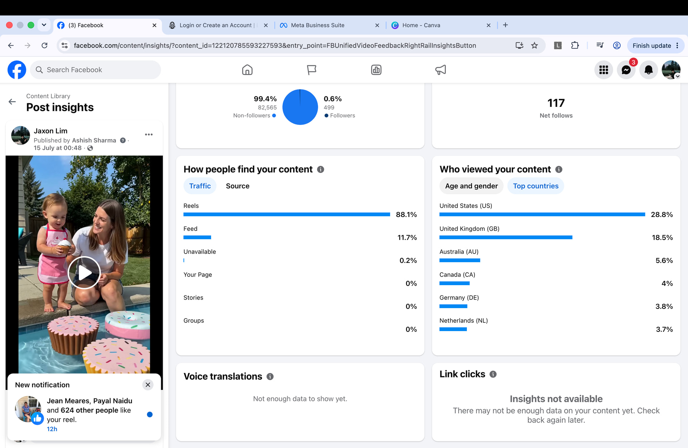Open the Pages flag icon
Screen dimensions: 688x448
(311, 70)
